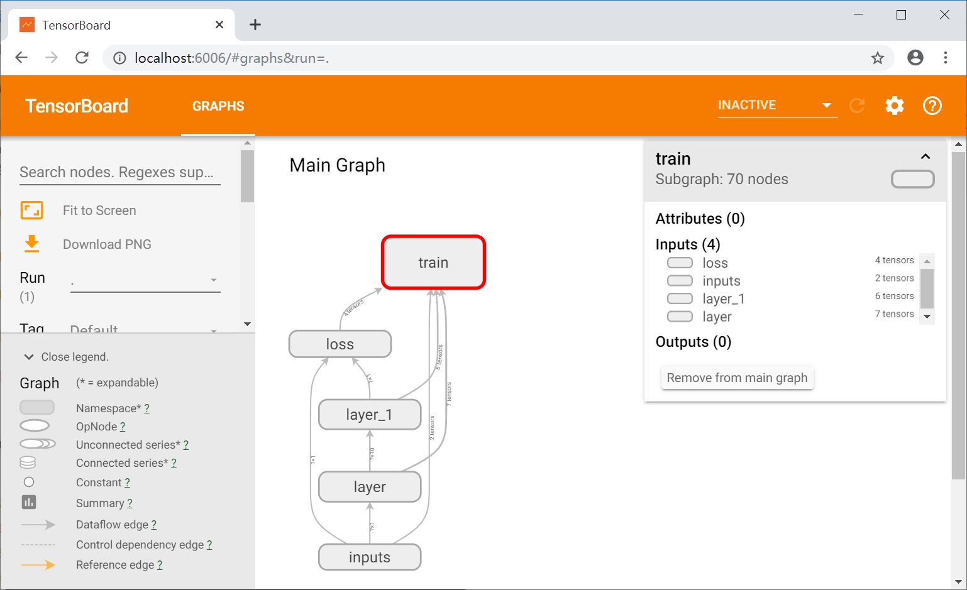Viewport: 967px width, 590px height.
Task: Click the TensorBoard logo title
Action: pyautogui.click(x=77, y=106)
